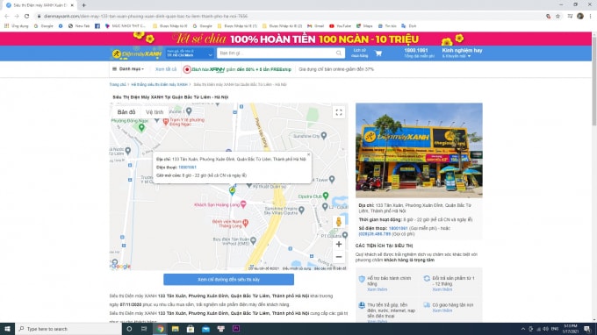This screenshot has height=335, width=597.
Task: Open File Explorer from taskbar
Action: (x=175, y=329)
